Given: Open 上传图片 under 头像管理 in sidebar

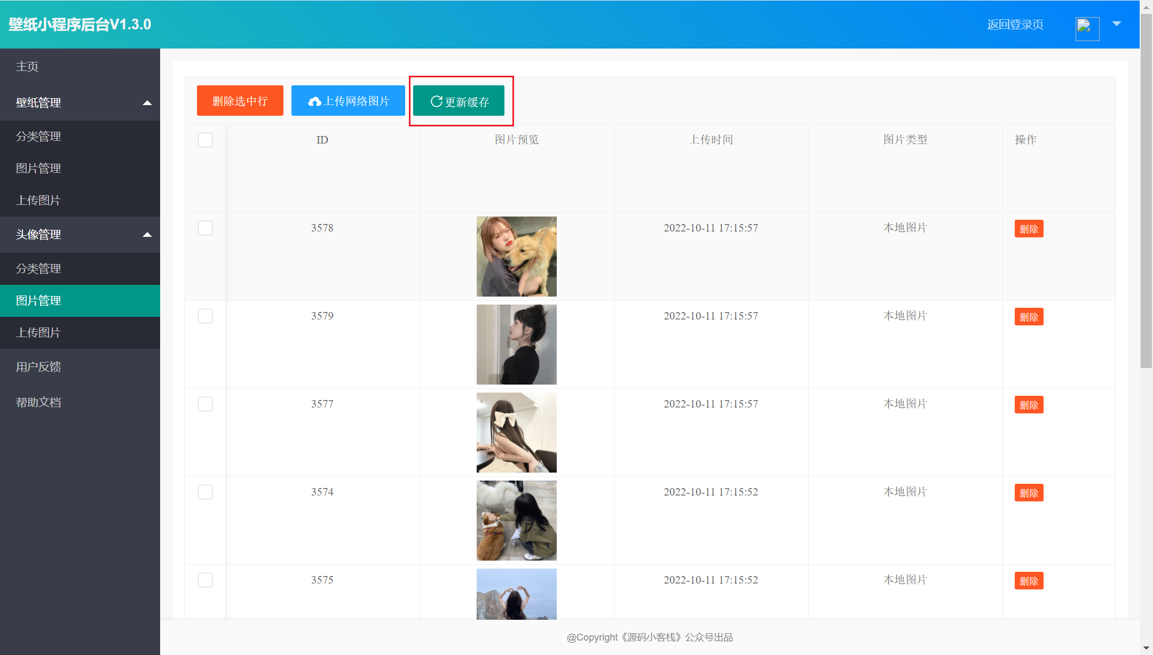Looking at the screenshot, I should 37,333.
